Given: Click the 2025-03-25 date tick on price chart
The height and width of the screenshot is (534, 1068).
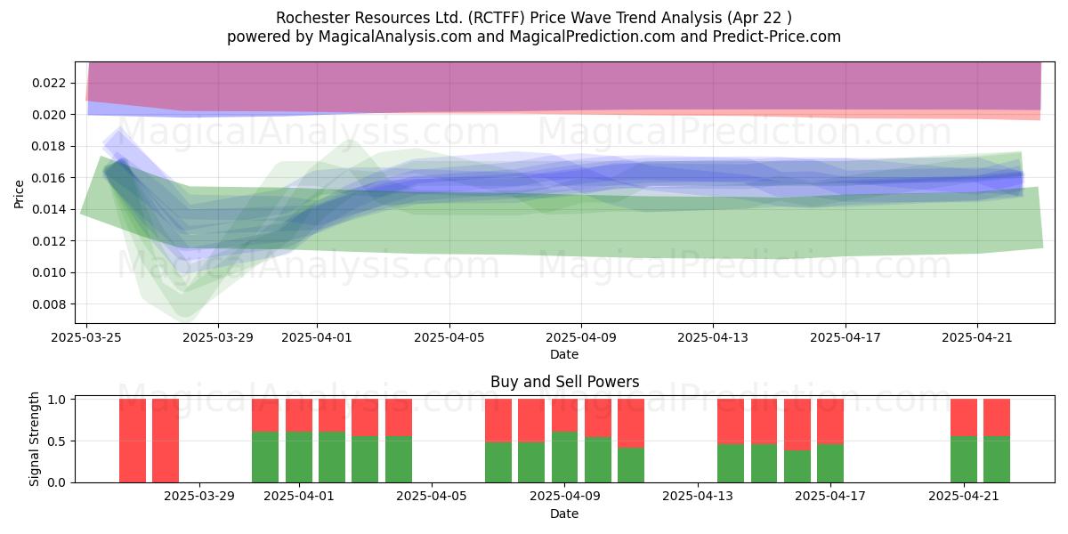Looking at the screenshot, I should (86, 337).
